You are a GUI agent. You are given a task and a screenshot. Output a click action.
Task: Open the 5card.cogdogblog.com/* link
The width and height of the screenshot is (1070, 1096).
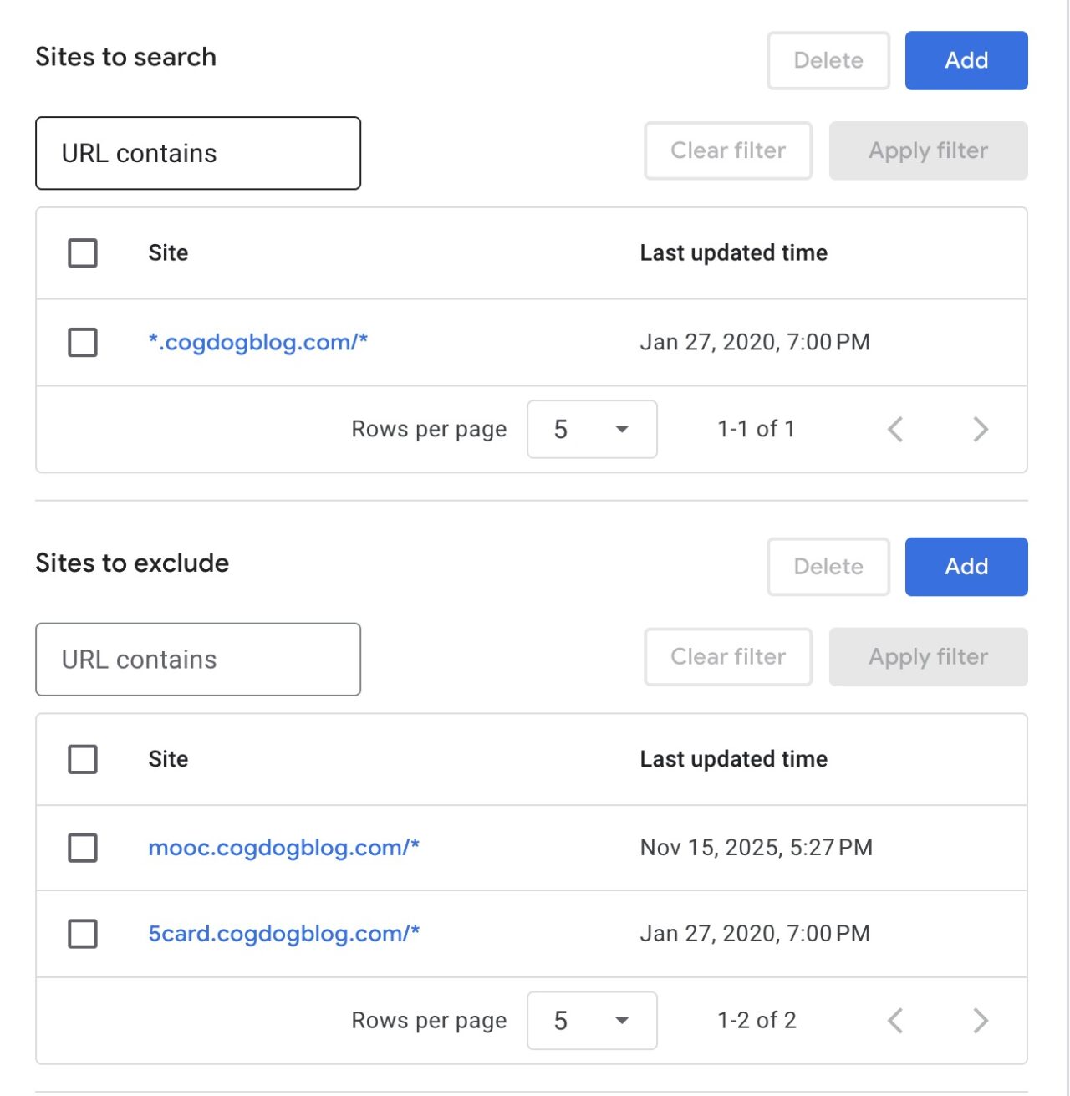click(283, 934)
